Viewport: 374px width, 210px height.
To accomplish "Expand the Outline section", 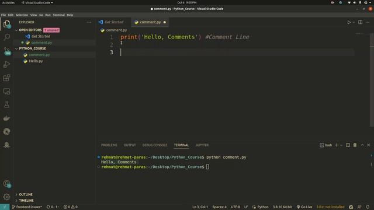I will click(26, 194).
